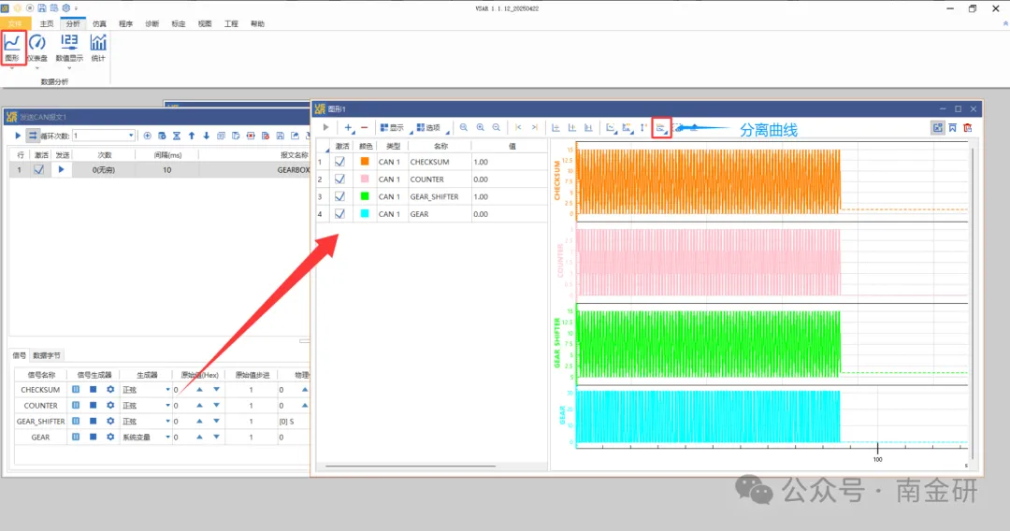
Task: Click the vertical axis arrow icon in 图形1
Action: point(643,127)
